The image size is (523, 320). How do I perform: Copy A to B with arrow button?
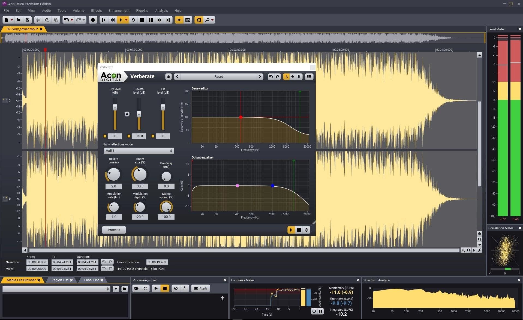(x=293, y=77)
